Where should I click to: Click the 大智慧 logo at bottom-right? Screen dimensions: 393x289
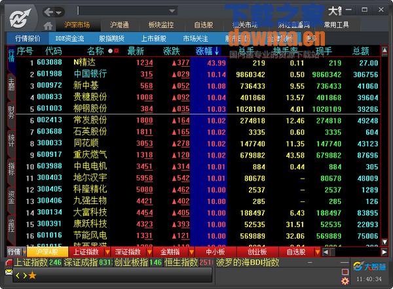(369, 267)
